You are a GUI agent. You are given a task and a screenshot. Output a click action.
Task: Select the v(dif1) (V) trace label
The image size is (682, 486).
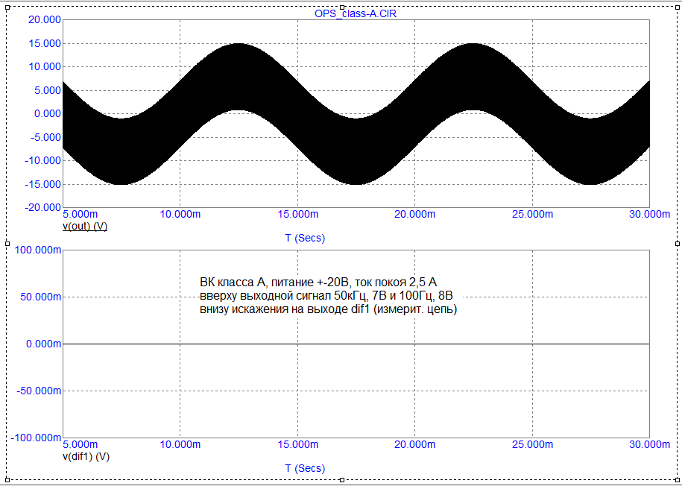click(86, 456)
